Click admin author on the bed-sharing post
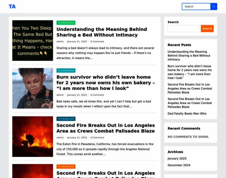 coord(60,42)
